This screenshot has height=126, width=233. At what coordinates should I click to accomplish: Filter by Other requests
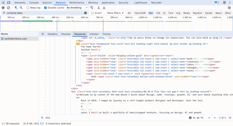(x=228, y=13)
